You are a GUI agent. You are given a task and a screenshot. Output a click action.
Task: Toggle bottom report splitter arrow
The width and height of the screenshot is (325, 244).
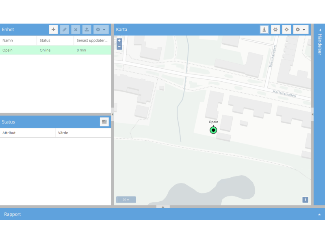[x=163, y=207]
